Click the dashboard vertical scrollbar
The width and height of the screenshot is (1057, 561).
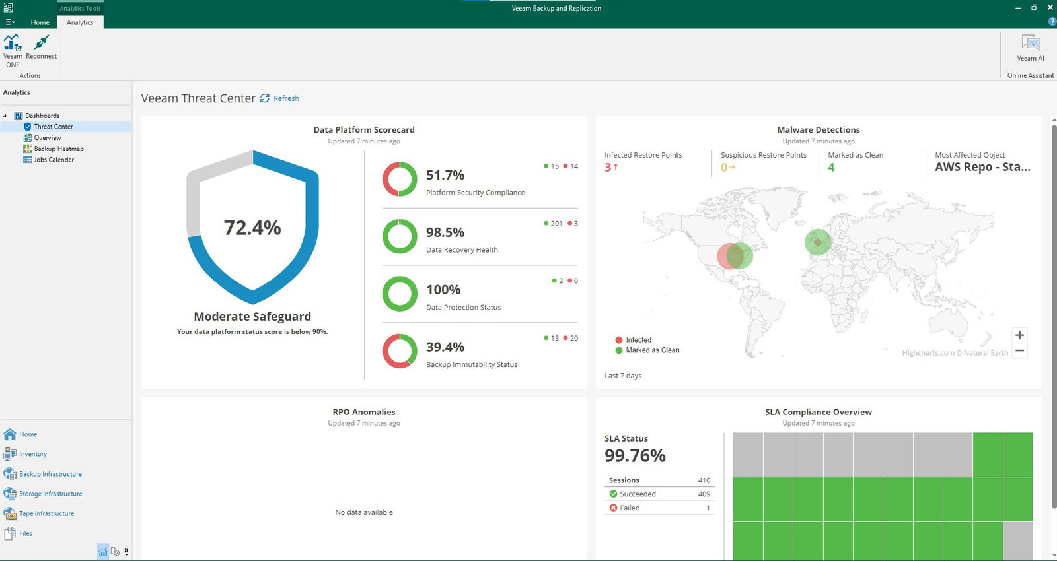tap(1054, 317)
